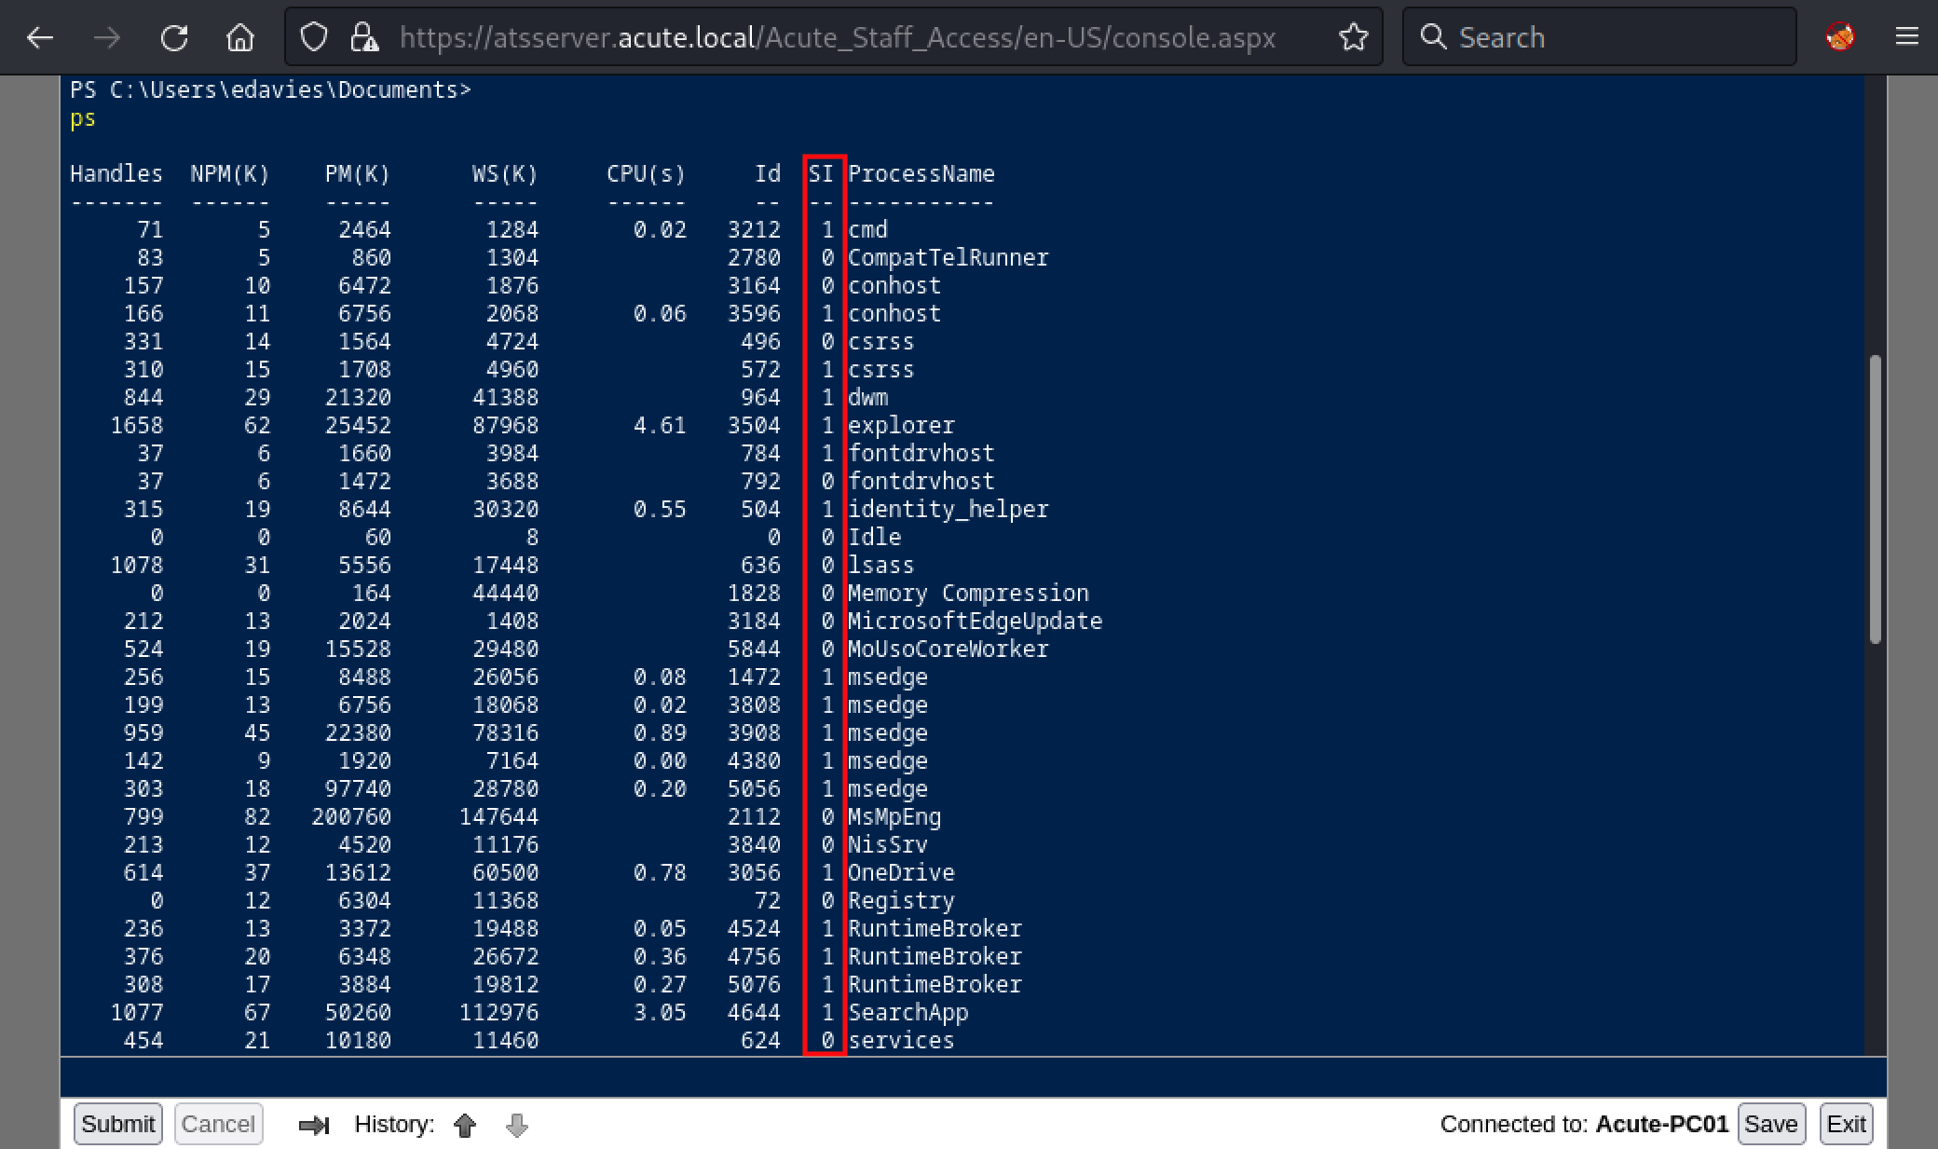Click the history down arrow

click(x=517, y=1126)
